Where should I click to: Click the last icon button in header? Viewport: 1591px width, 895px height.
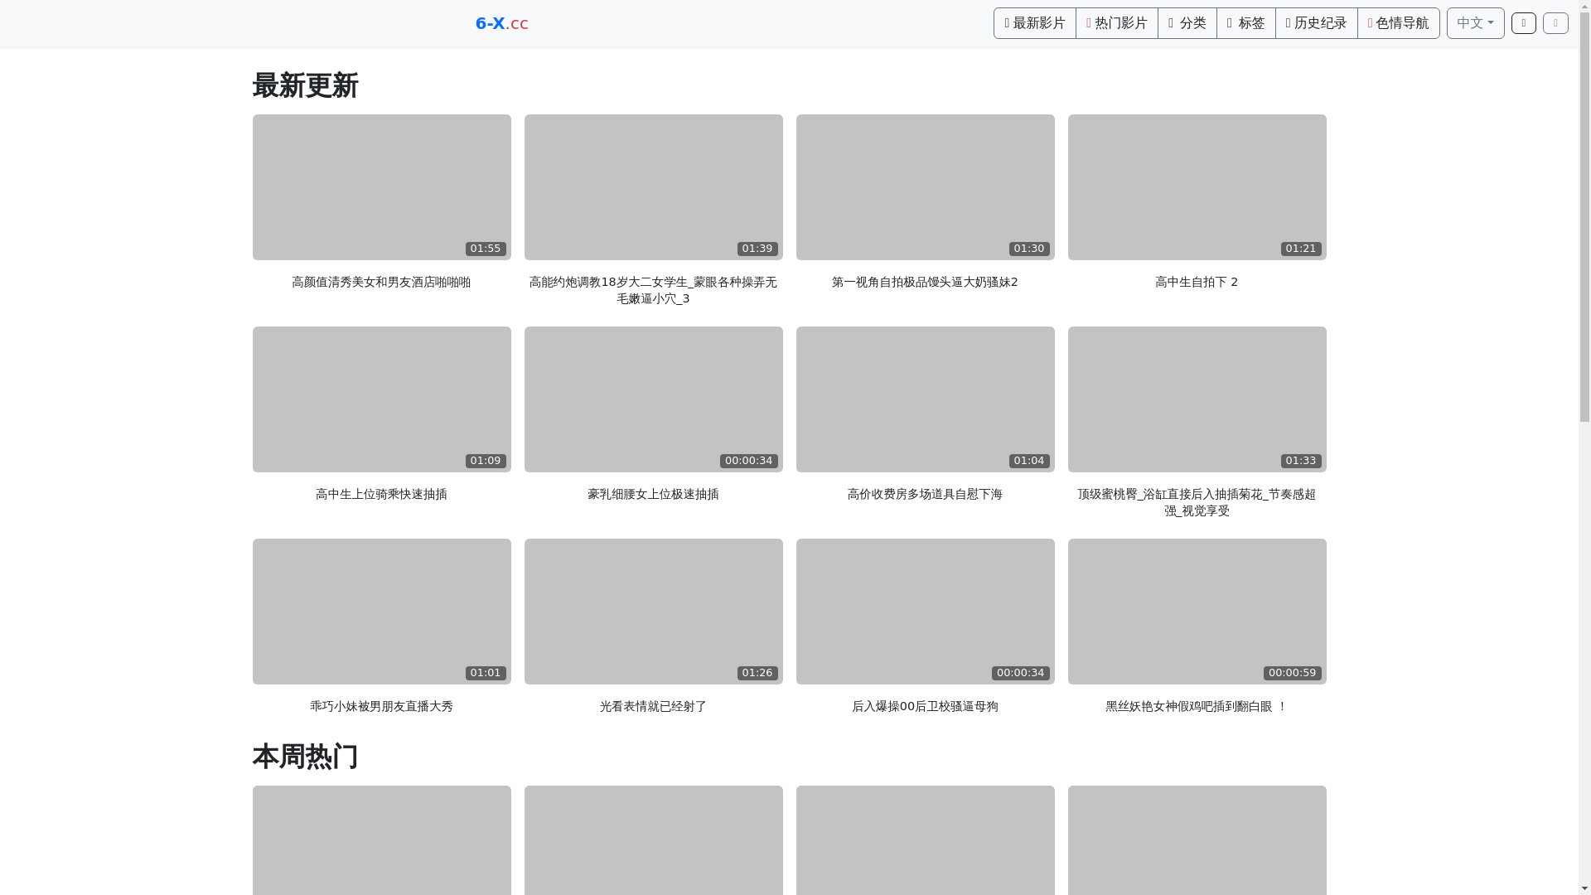point(1555,23)
